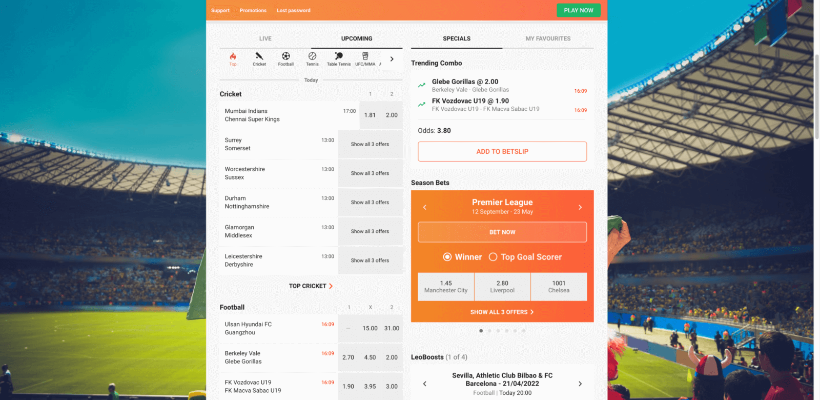The height and width of the screenshot is (400, 820).
Task: Select the Cricket sport icon
Action: (x=259, y=59)
